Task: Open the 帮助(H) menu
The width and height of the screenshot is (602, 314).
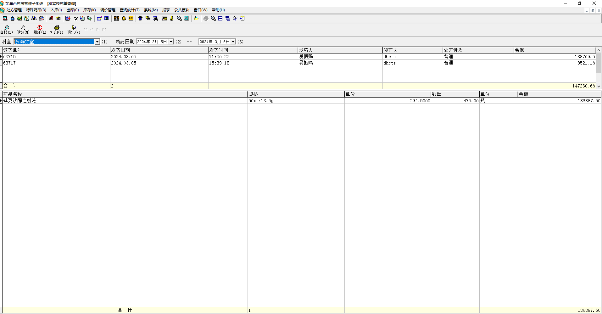Action: (218, 10)
